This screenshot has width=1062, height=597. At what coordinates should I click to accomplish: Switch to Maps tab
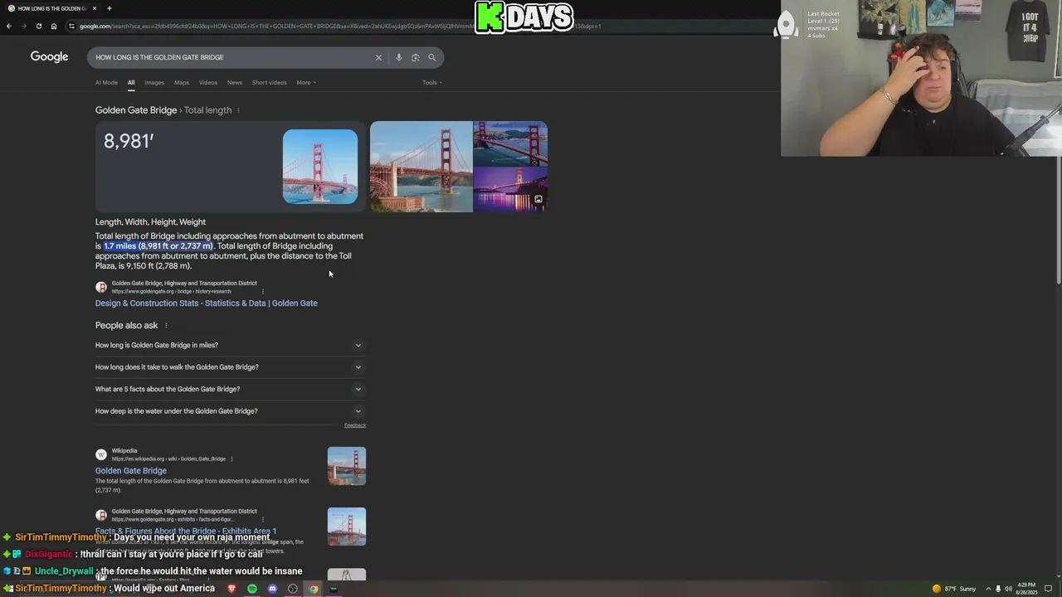pyautogui.click(x=182, y=83)
